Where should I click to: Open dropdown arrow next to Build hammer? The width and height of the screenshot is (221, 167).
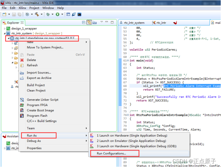point(41,14)
